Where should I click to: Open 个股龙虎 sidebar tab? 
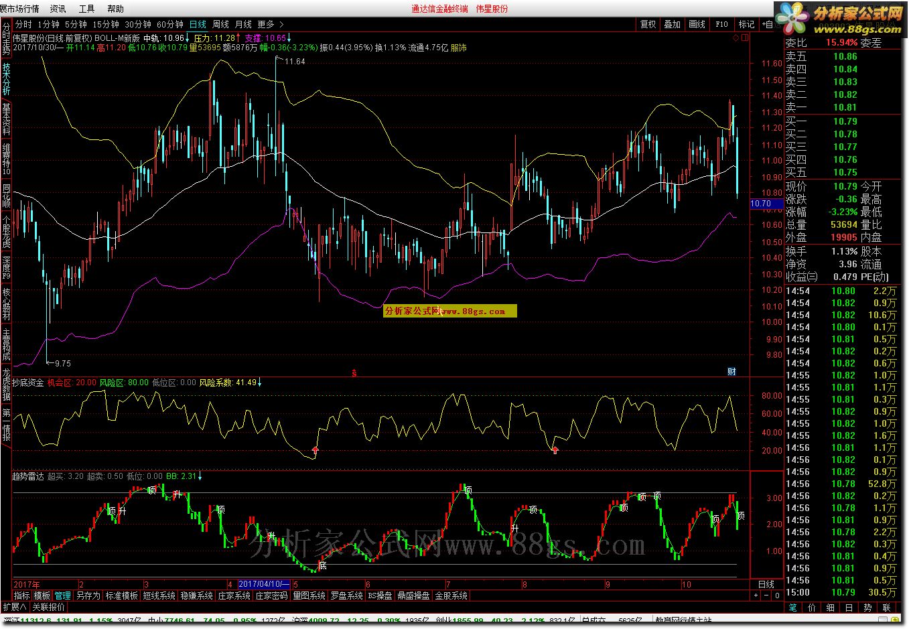coord(6,232)
